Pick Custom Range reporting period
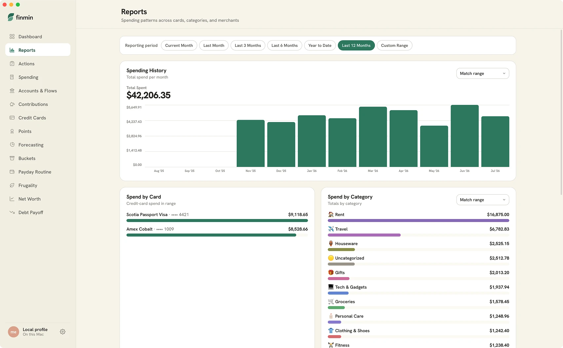The width and height of the screenshot is (563, 348). [394, 46]
